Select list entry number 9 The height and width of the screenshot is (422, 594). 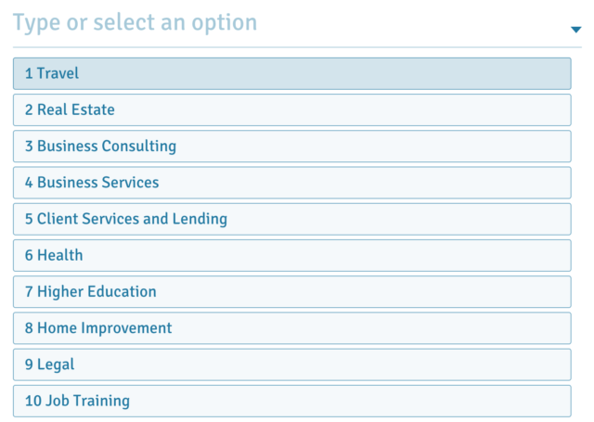tap(291, 364)
